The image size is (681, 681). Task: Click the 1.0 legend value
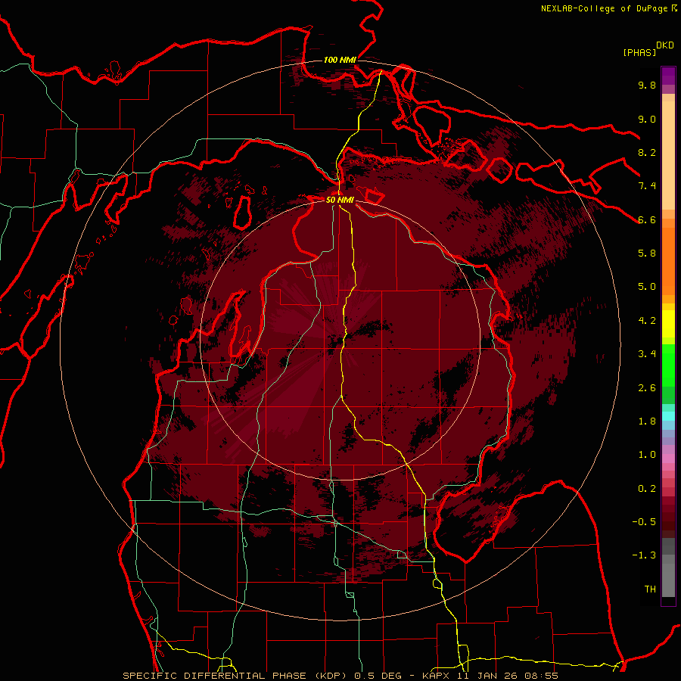tap(647, 455)
